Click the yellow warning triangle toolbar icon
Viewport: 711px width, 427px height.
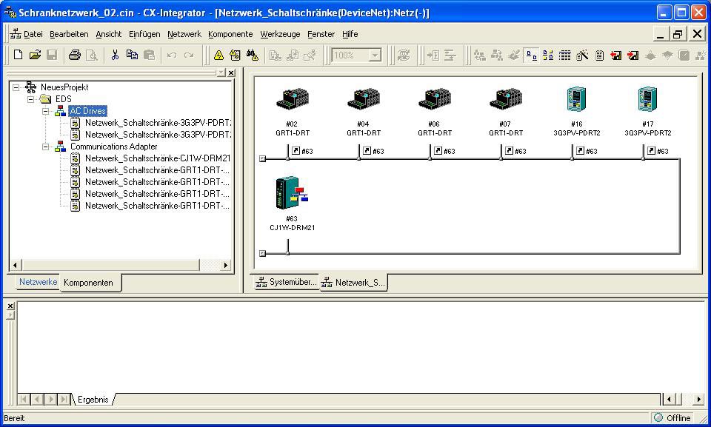coord(219,56)
